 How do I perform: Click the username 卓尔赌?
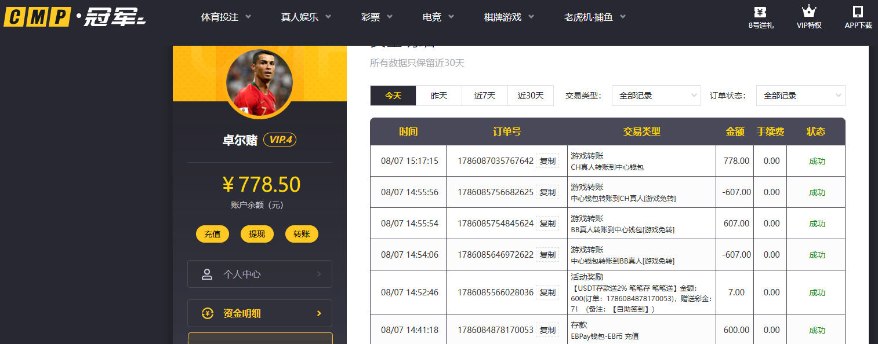click(240, 140)
